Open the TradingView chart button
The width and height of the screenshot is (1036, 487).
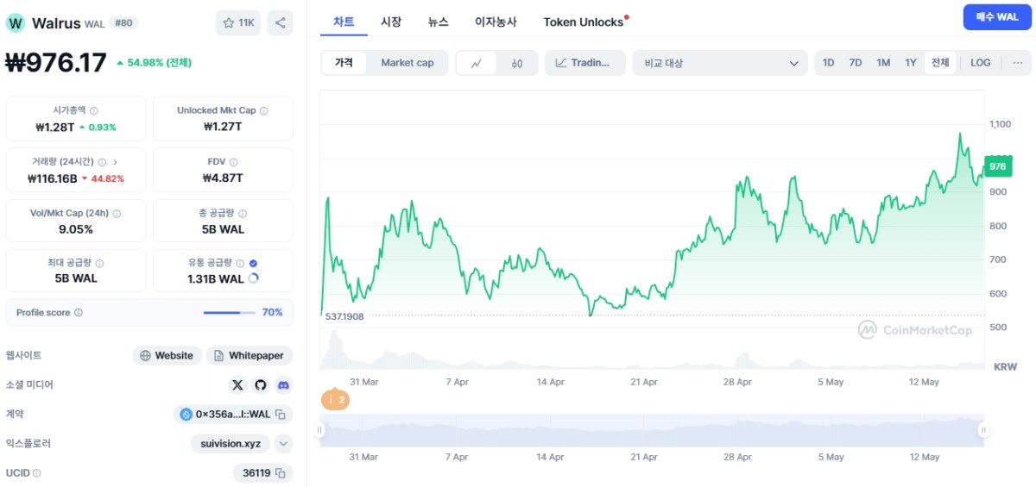click(x=585, y=63)
